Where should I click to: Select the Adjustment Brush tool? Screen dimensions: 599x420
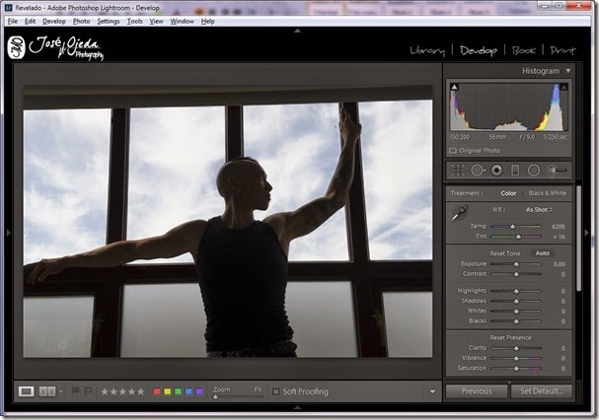[558, 171]
